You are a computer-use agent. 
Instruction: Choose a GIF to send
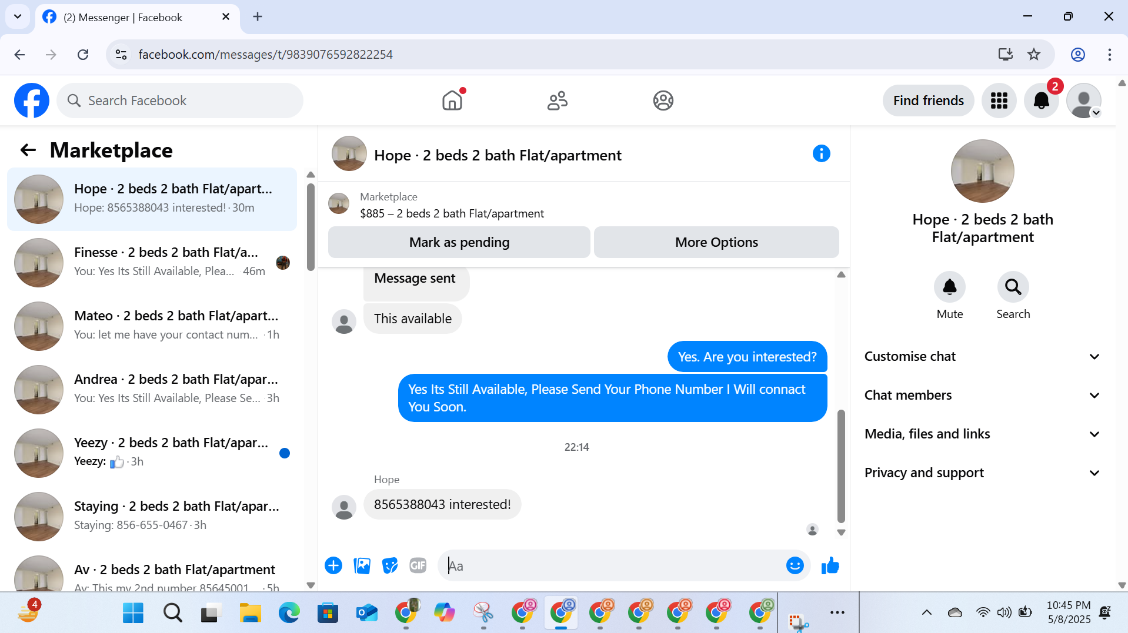418,565
